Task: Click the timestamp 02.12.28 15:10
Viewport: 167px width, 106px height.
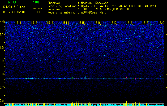Action: (x=14, y=12)
